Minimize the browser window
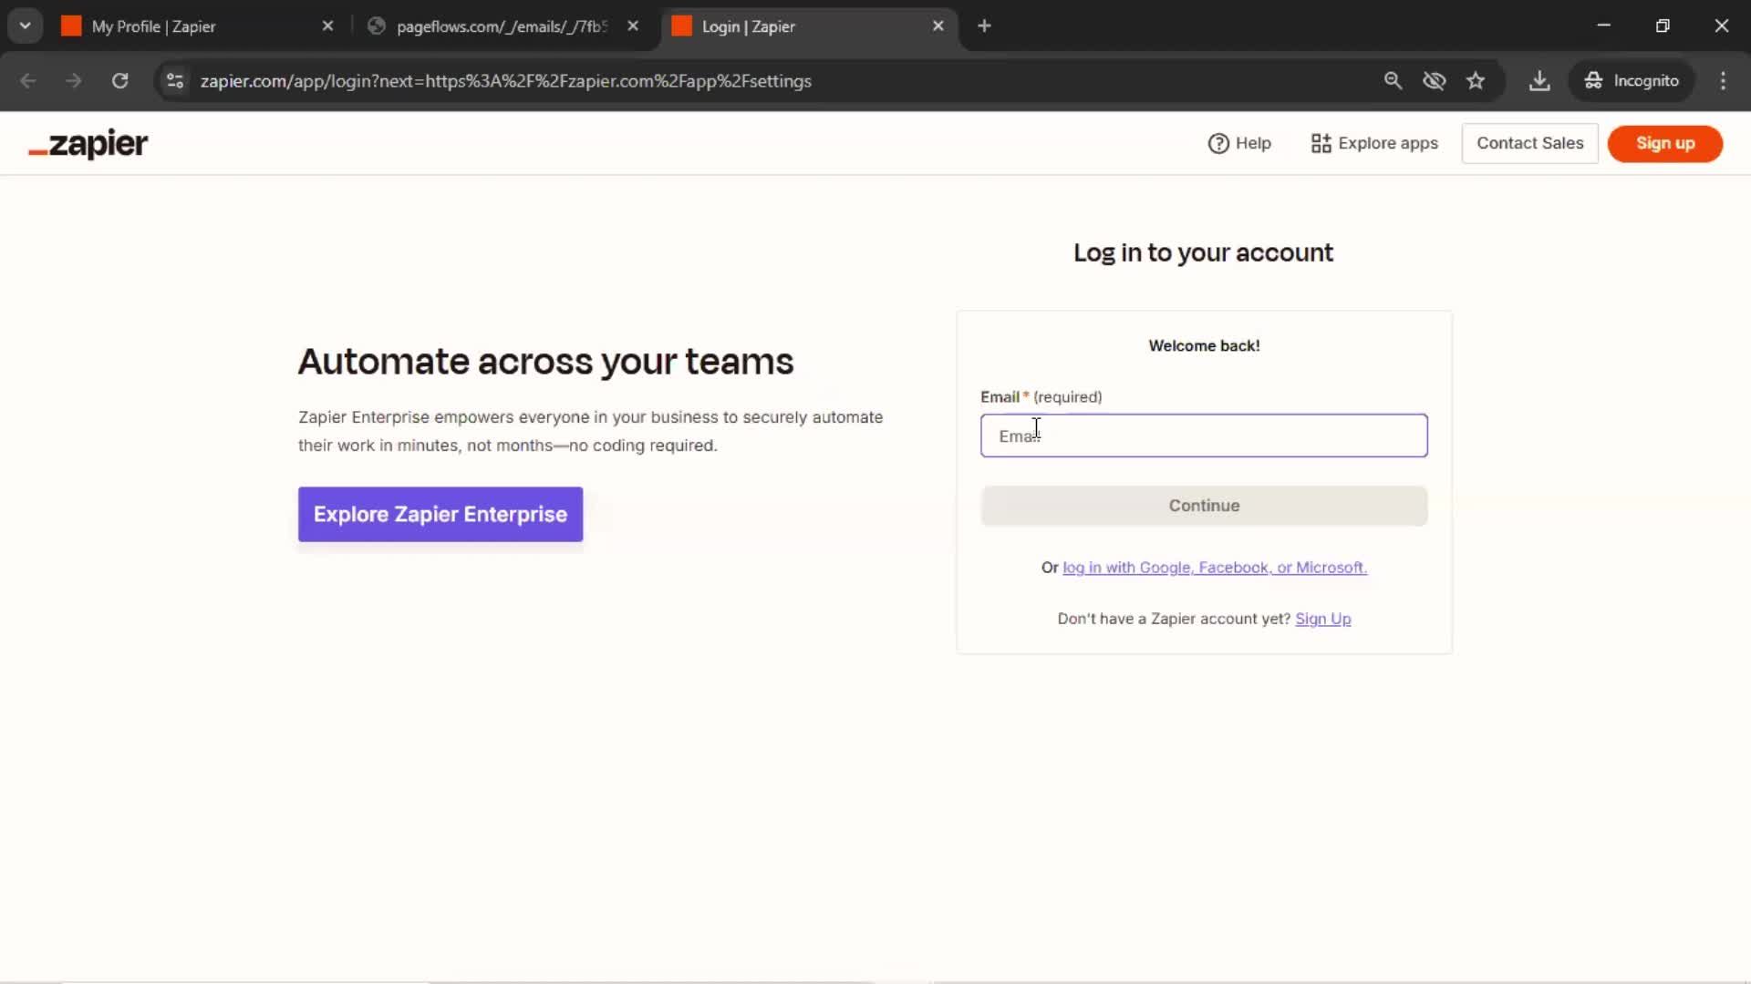Image resolution: width=1751 pixels, height=984 pixels. pyautogui.click(x=1603, y=26)
